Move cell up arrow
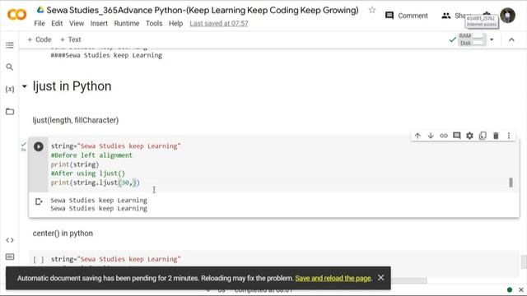This screenshot has width=527, height=296. point(417,136)
